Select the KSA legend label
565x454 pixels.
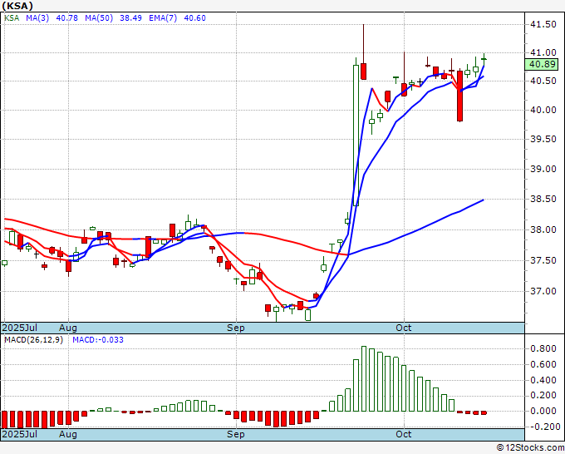coord(12,17)
